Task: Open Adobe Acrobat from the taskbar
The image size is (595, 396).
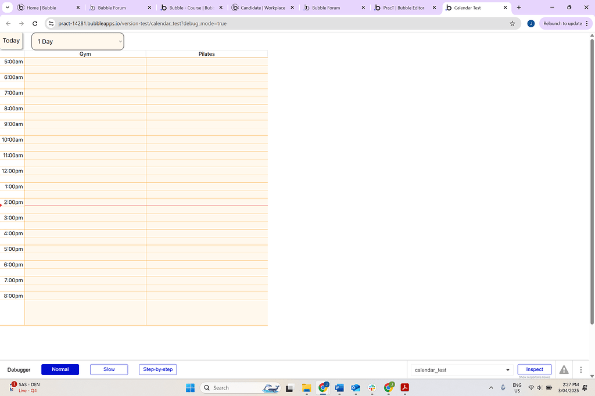Action: click(x=404, y=388)
